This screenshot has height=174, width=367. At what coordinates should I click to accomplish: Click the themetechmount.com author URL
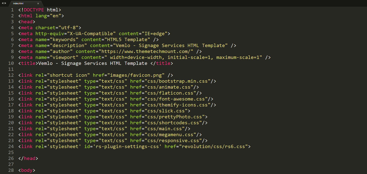(x=146, y=51)
